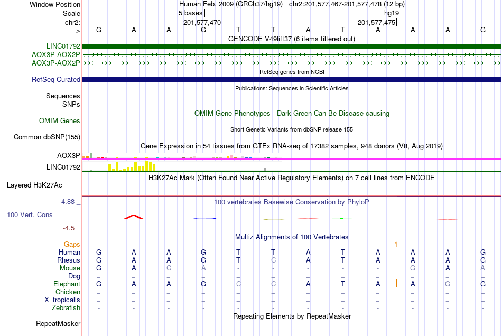Click 'Repeating Elements by RepeatMasker' title
502x336 pixels.
click(292, 316)
